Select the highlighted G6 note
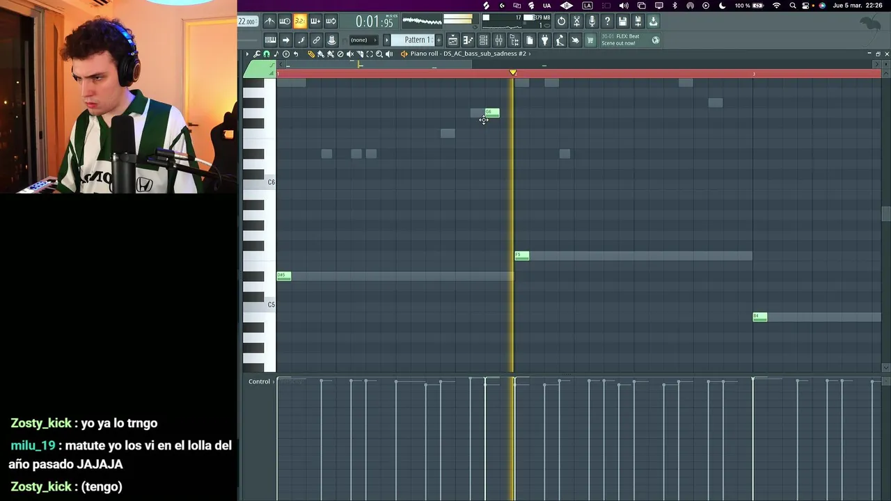The height and width of the screenshot is (501, 891). (x=492, y=113)
